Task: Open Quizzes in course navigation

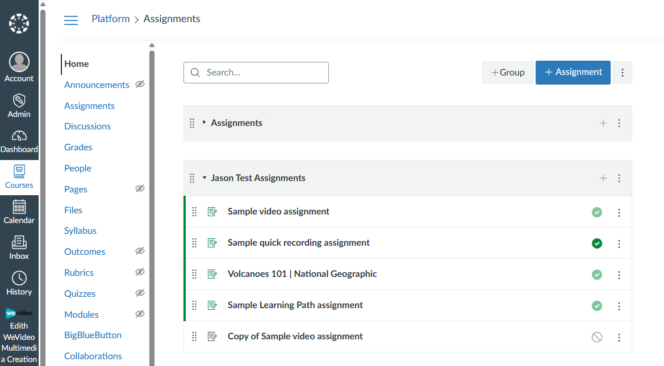Action: point(80,293)
